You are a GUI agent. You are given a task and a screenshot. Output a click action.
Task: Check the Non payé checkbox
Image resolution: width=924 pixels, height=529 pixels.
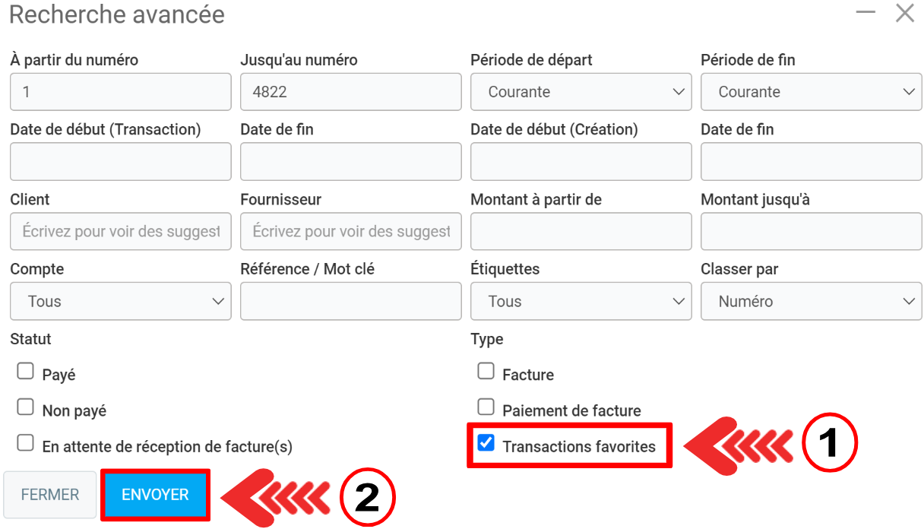(26, 407)
